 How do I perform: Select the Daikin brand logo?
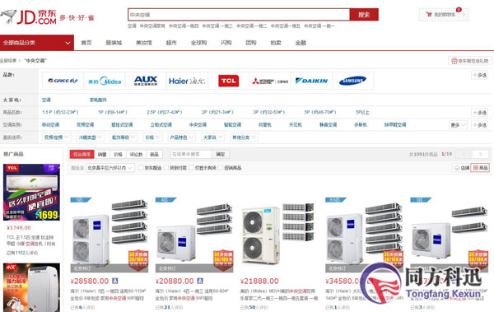[x=311, y=81]
